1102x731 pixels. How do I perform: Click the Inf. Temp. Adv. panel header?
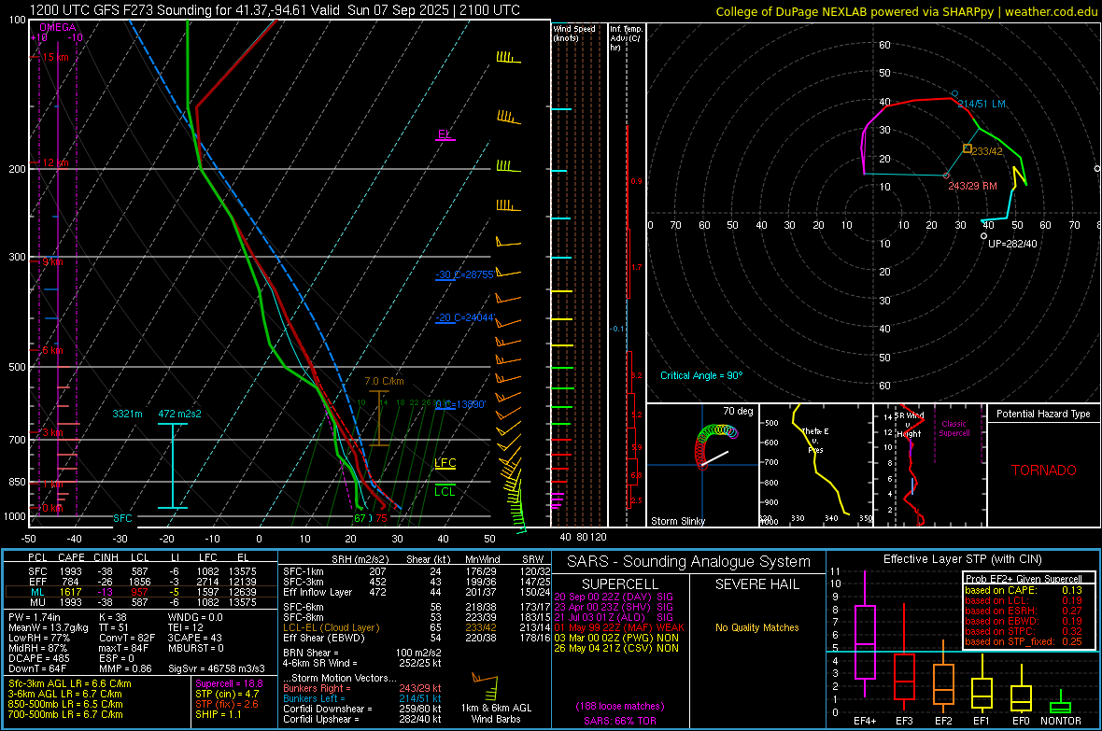(x=626, y=38)
